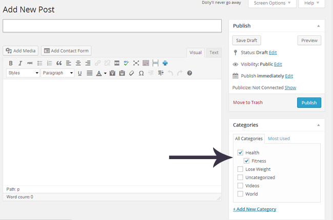Edit the post Visibility
The image size is (333, 220).
tap(278, 64)
